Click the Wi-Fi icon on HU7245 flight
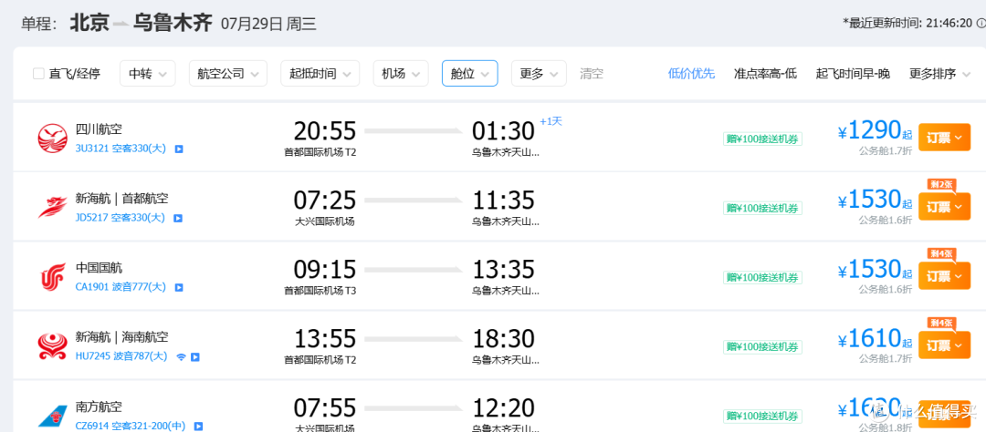This screenshot has width=986, height=432. click(181, 356)
